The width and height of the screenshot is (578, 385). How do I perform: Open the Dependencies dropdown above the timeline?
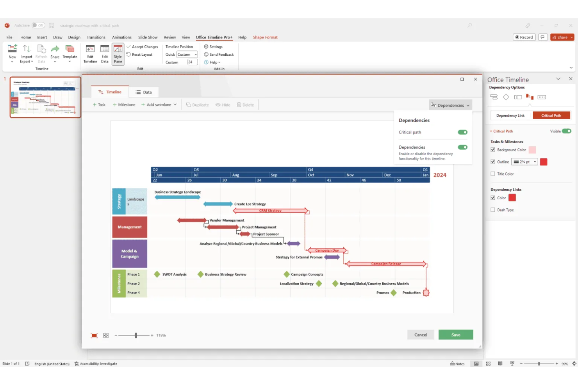pyautogui.click(x=450, y=105)
